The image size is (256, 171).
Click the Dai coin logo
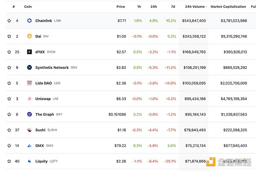click(29, 36)
